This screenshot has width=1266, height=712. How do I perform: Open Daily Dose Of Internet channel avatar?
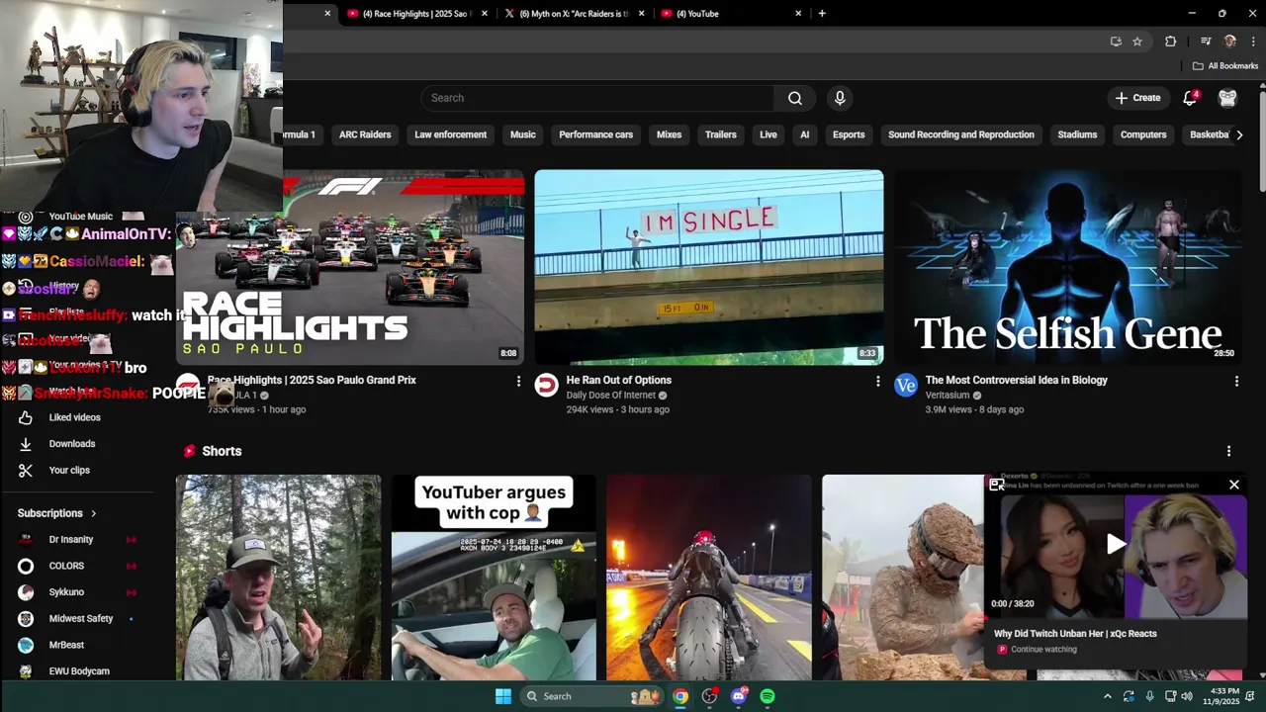click(x=547, y=386)
